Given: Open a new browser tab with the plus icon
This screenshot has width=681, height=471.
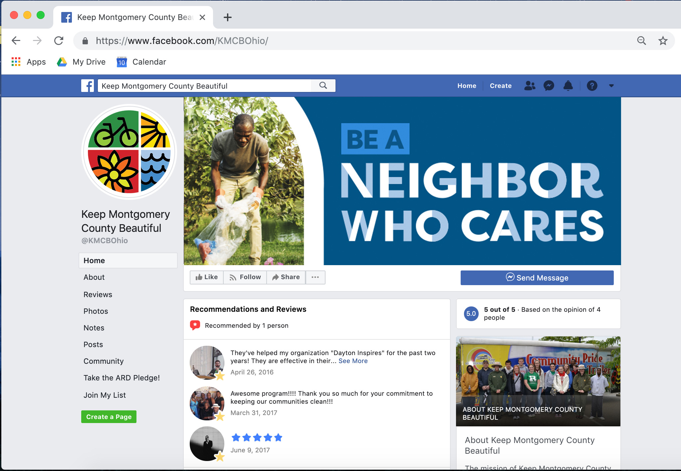Looking at the screenshot, I should tap(228, 17).
